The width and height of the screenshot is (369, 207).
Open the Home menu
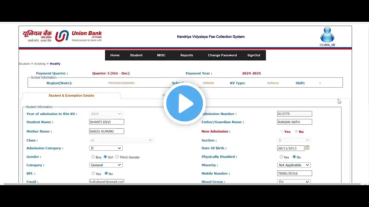tap(115, 55)
